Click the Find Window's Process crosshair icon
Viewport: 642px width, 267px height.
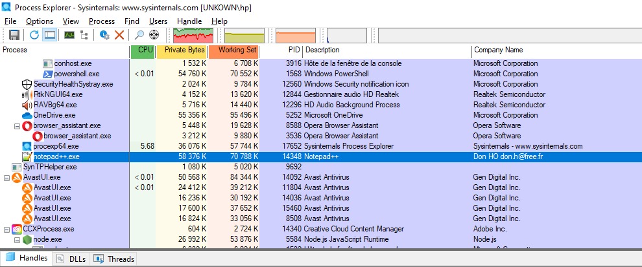click(x=154, y=35)
